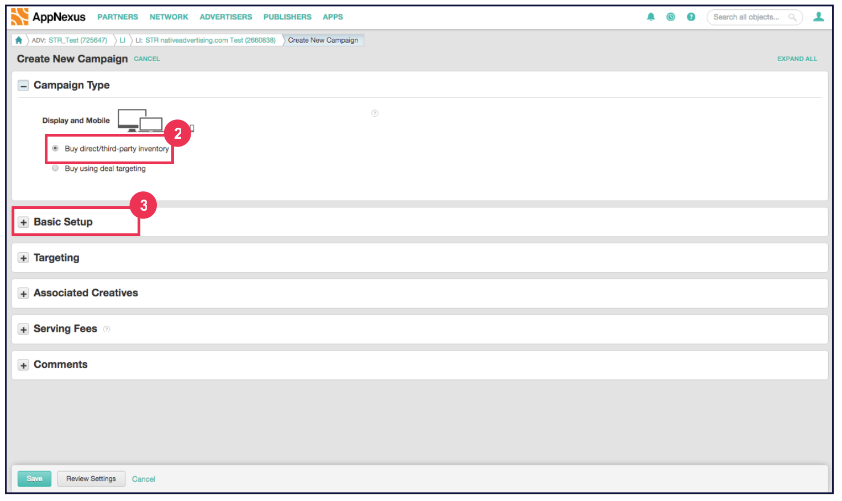This screenshot has width=842, height=501.
Task: Click the CANCEL link beside page title
Action: click(x=147, y=59)
